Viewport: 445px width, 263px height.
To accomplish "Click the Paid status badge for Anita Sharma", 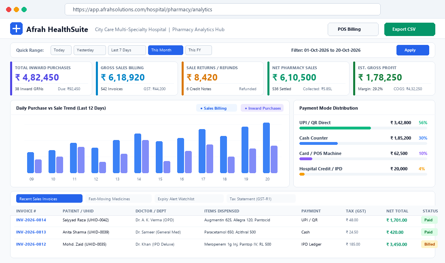I will [428, 232].
